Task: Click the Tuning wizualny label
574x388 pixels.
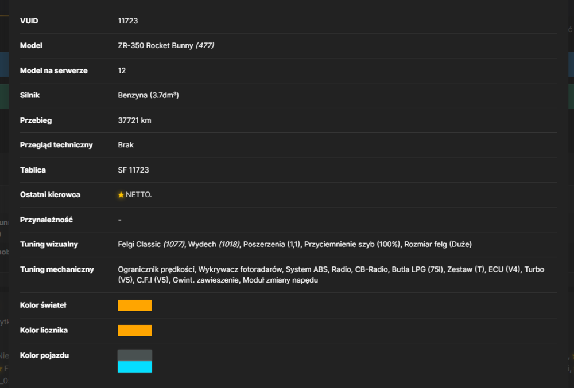Action: 49,244
